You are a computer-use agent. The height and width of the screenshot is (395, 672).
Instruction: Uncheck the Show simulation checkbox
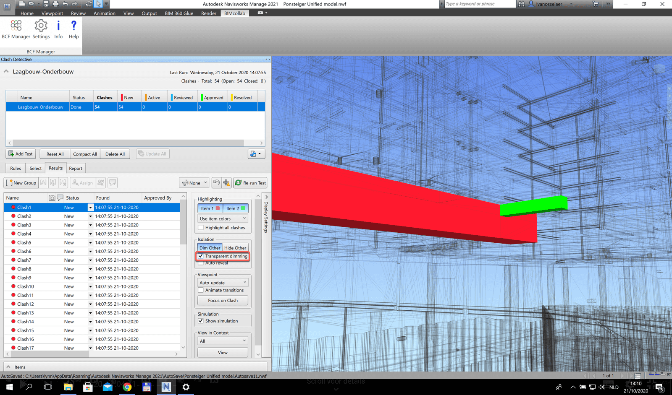pyautogui.click(x=201, y=321)
